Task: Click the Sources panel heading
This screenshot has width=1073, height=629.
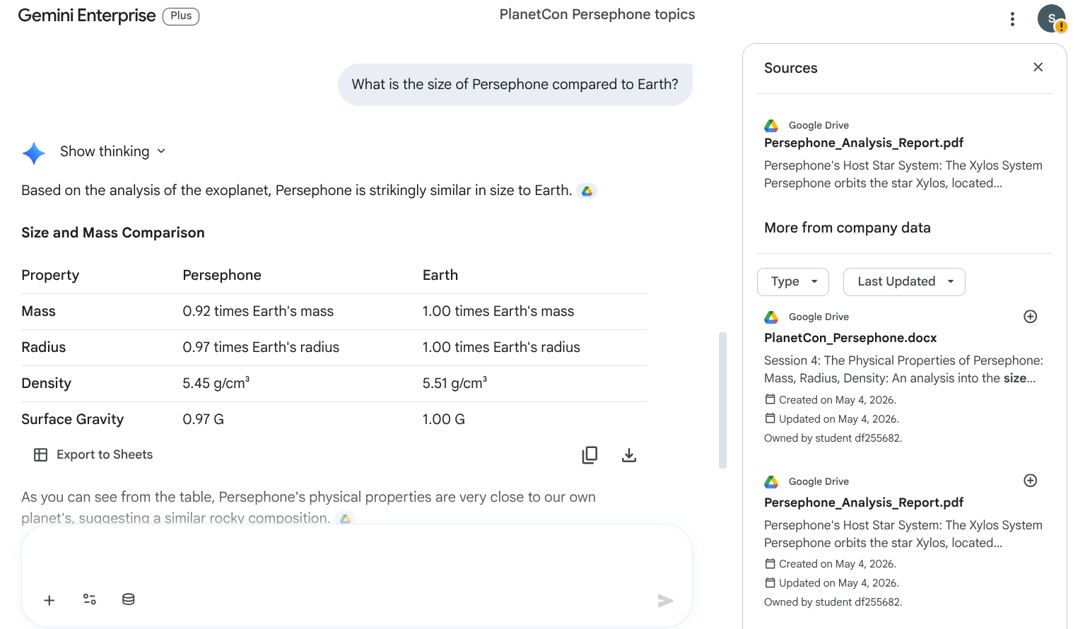Action: pyautogui.click(x=791, y=68)
